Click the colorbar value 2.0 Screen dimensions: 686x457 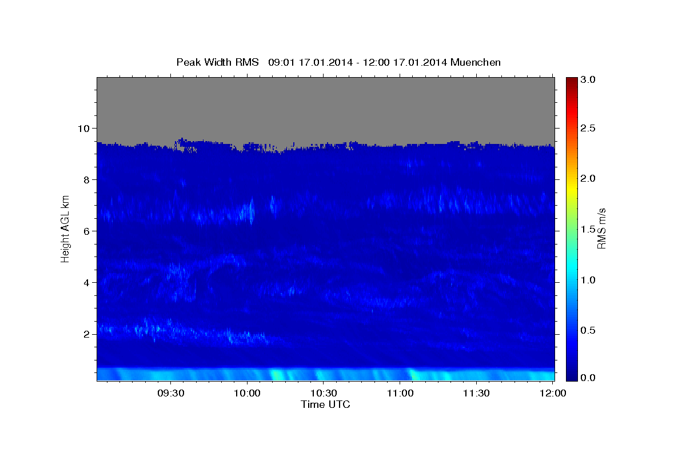(589, 178)
